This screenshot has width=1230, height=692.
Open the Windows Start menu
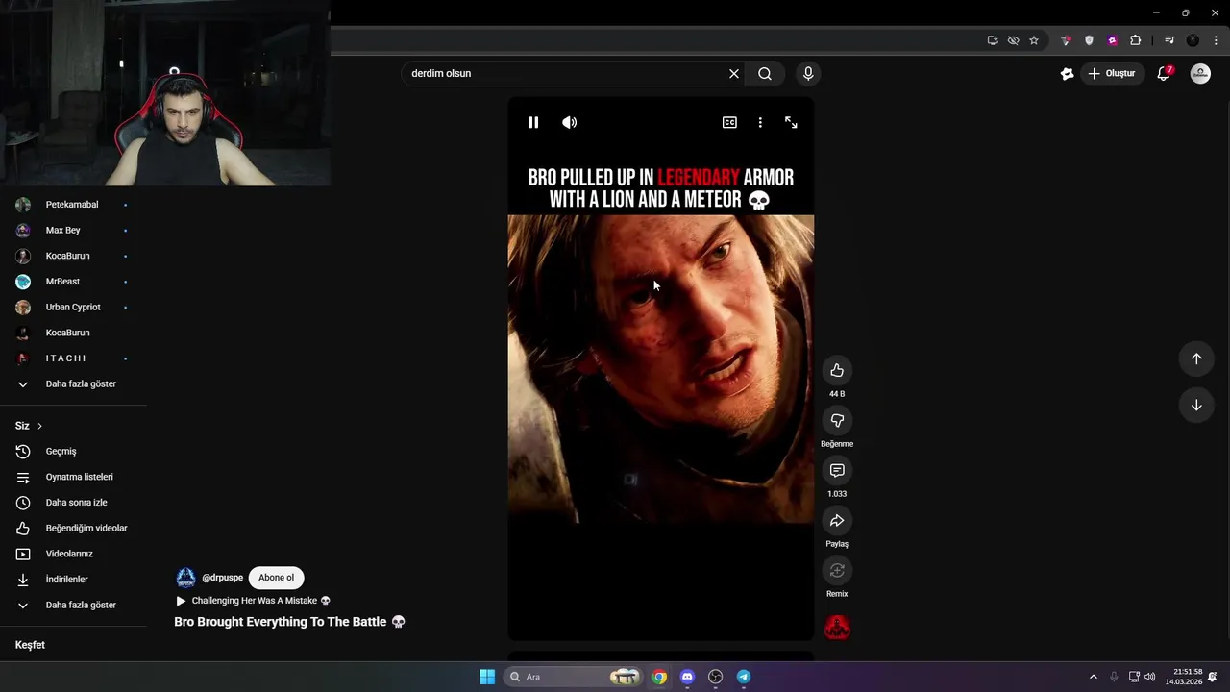[x=487, y=677]
